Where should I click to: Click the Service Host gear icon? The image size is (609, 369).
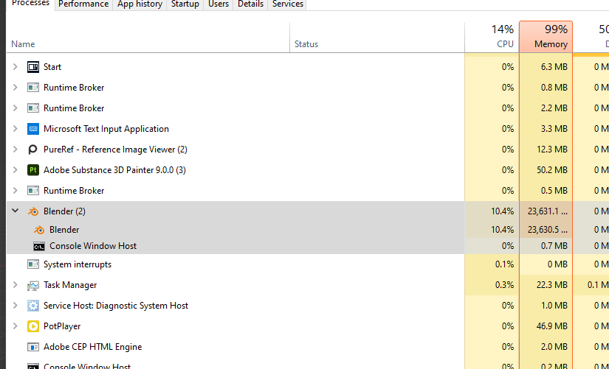click(x=33, y=306)
